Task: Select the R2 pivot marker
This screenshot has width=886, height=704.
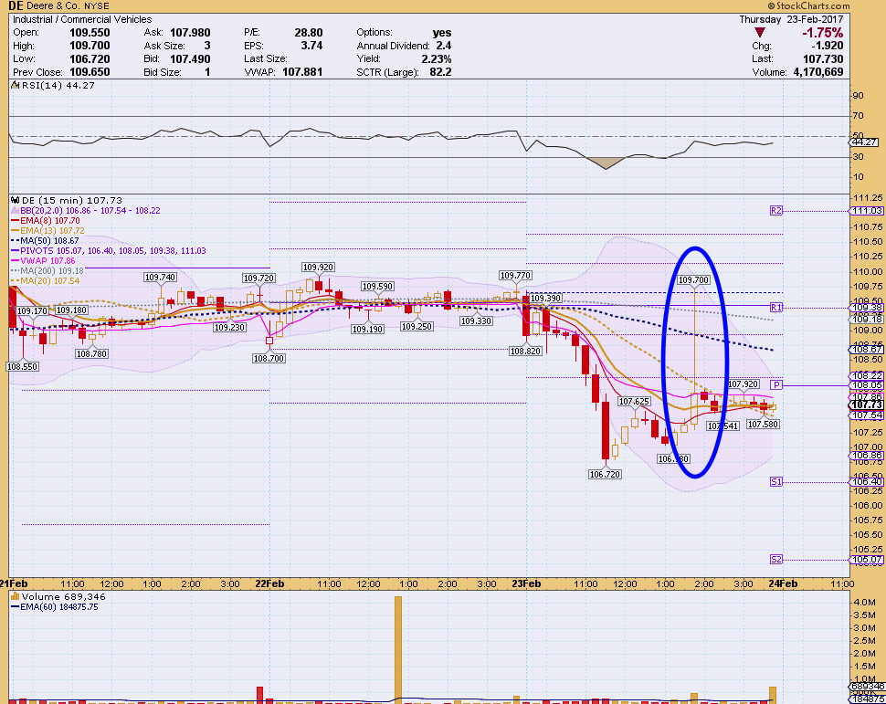Action: pyautogui.click(x=776, y=211)
